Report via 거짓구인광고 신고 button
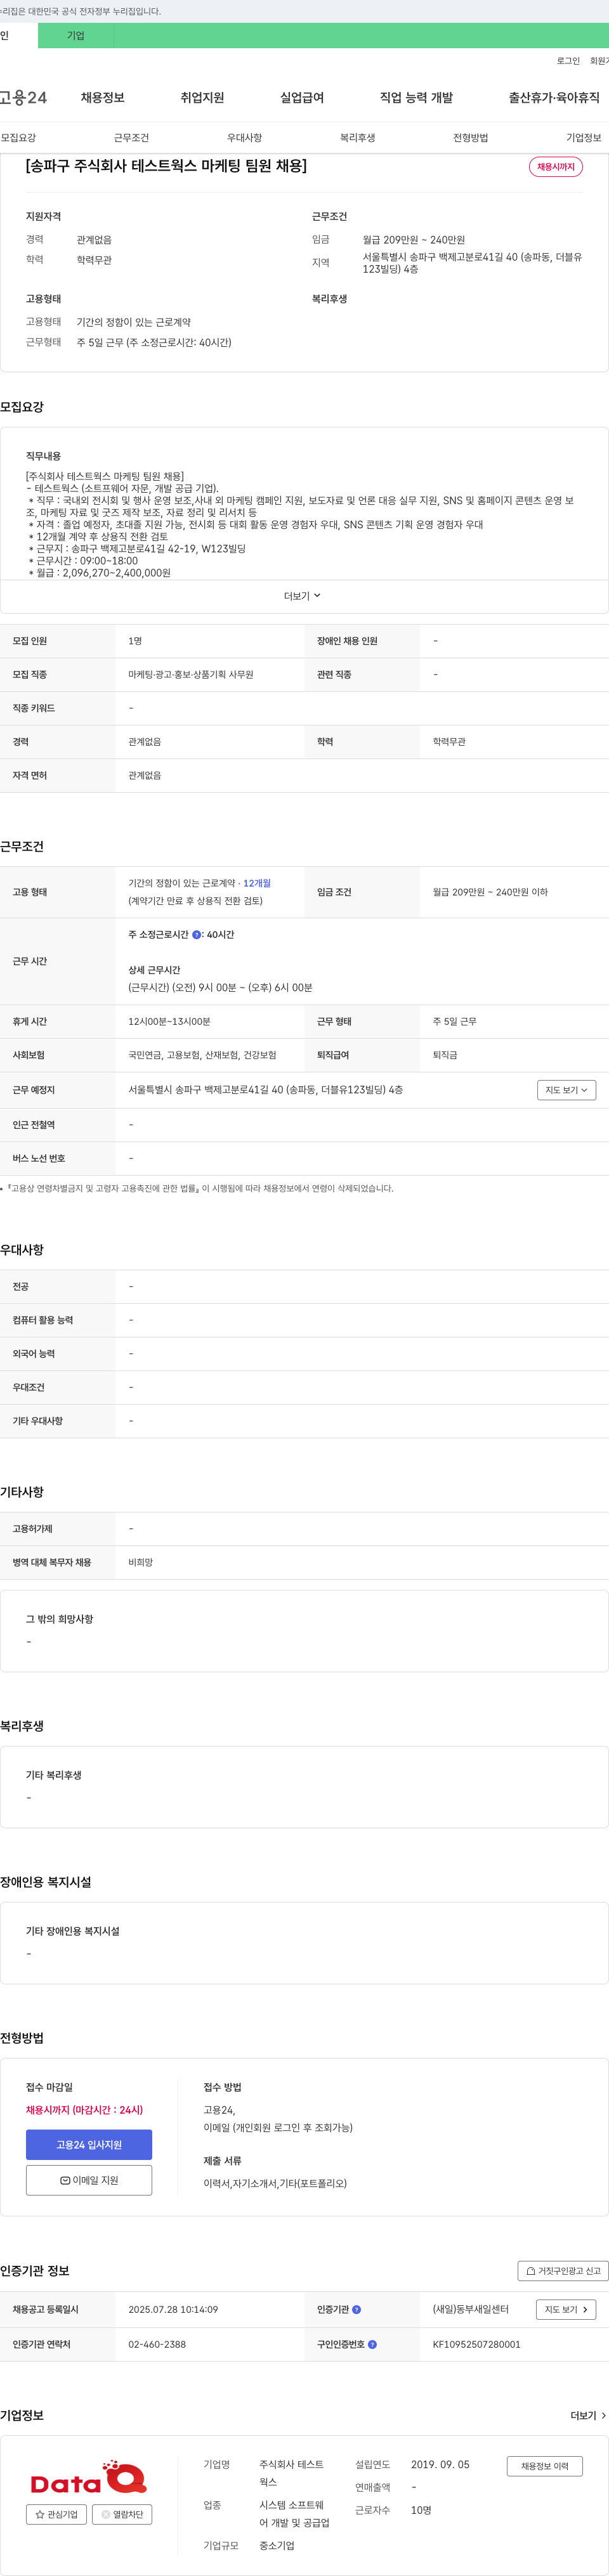The image size is (609, 2576). point(563,2271)
